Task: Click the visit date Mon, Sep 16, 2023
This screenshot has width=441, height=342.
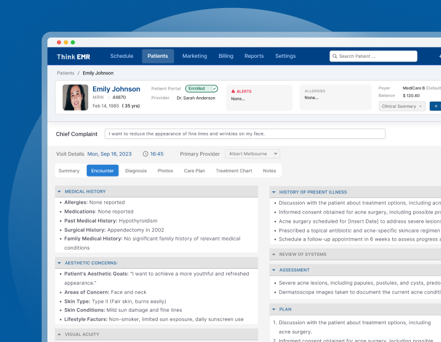Action: pyautogui.click(x=110, y=154)
